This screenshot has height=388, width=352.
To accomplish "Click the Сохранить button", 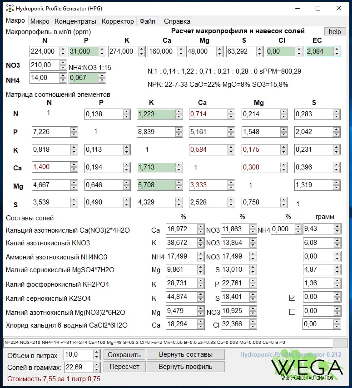I will tap(124, 354).
